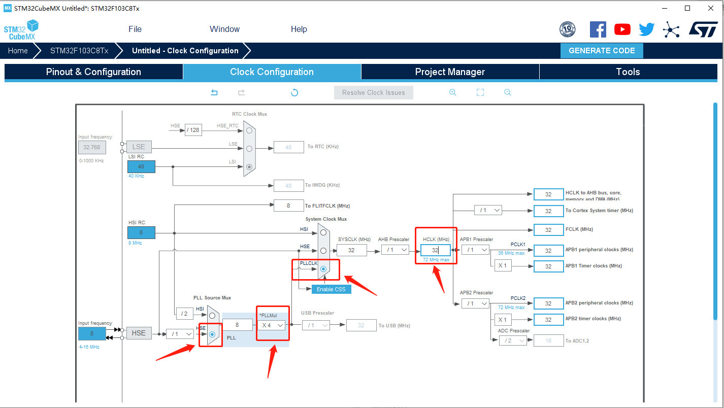The image size is (724, 408).
Task: Click the Enable CSS button
Action: click(331, 289)
